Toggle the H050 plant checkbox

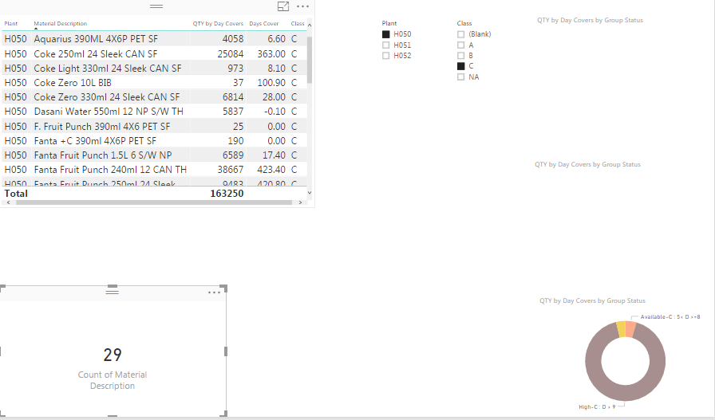(385, 34)
